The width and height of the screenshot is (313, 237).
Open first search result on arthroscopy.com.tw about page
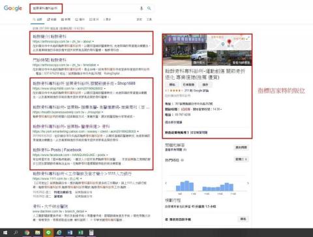point(50,37)
